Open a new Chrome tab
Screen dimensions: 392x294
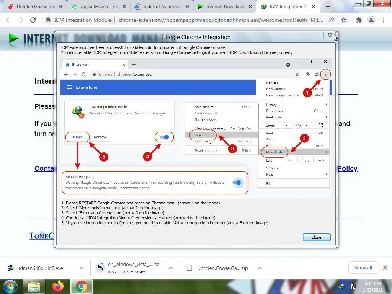(x=328, y=7)
